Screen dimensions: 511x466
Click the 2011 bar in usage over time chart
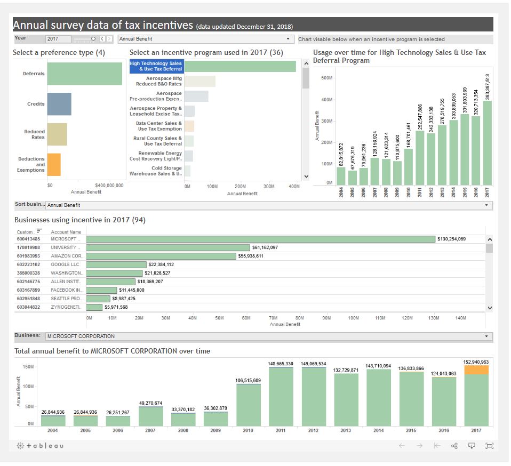(420, 158)
